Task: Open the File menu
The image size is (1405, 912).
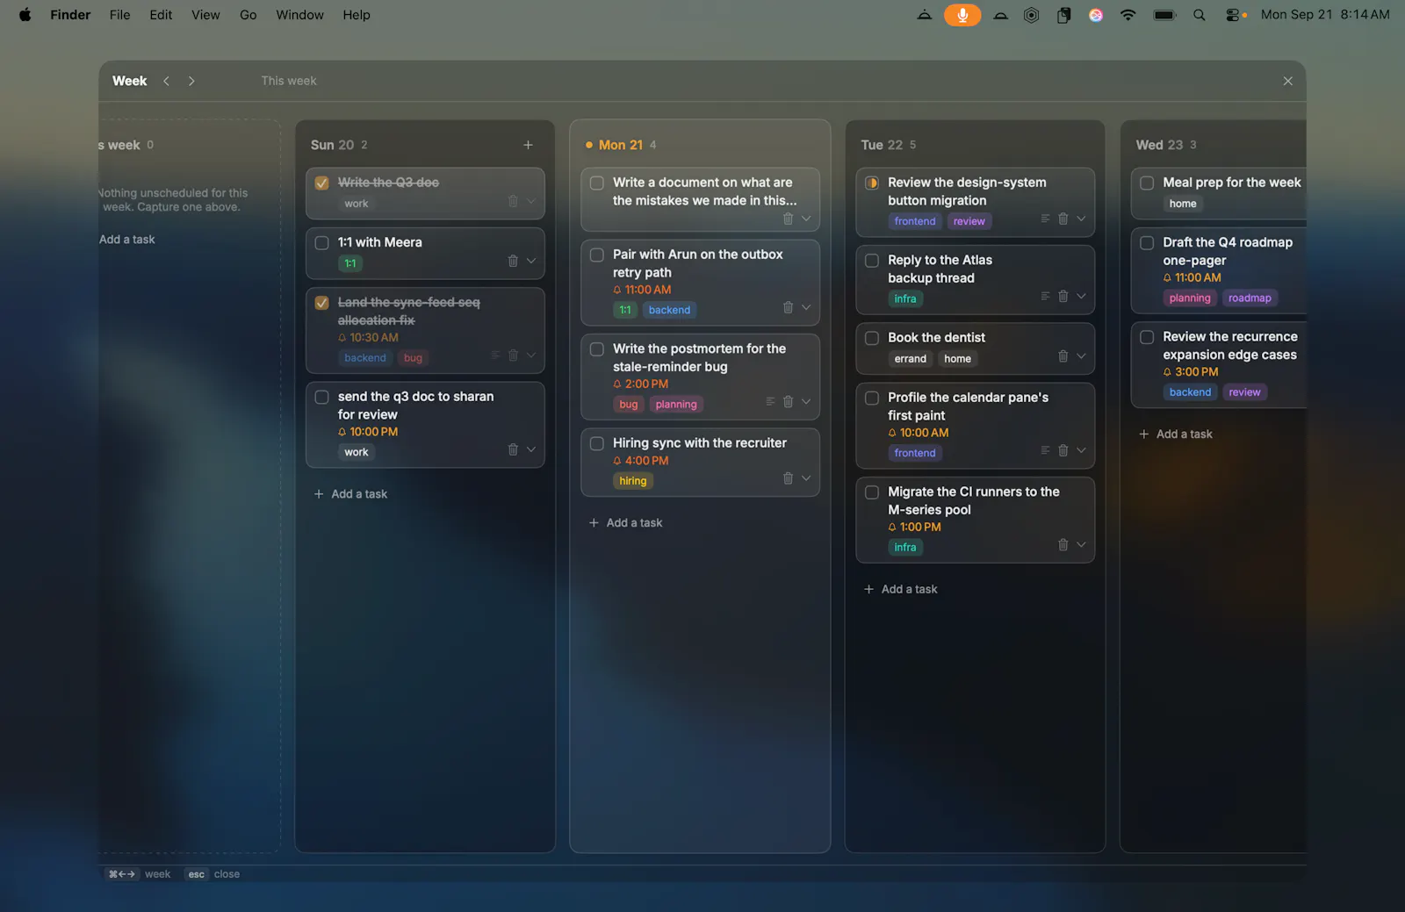Action: (119, 15)
